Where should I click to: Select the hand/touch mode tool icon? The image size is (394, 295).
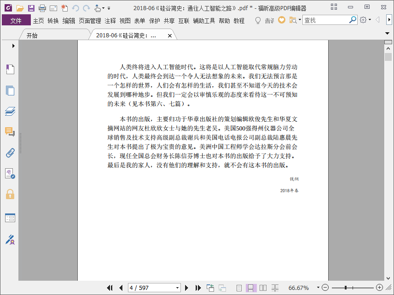(x=97, y=8)
